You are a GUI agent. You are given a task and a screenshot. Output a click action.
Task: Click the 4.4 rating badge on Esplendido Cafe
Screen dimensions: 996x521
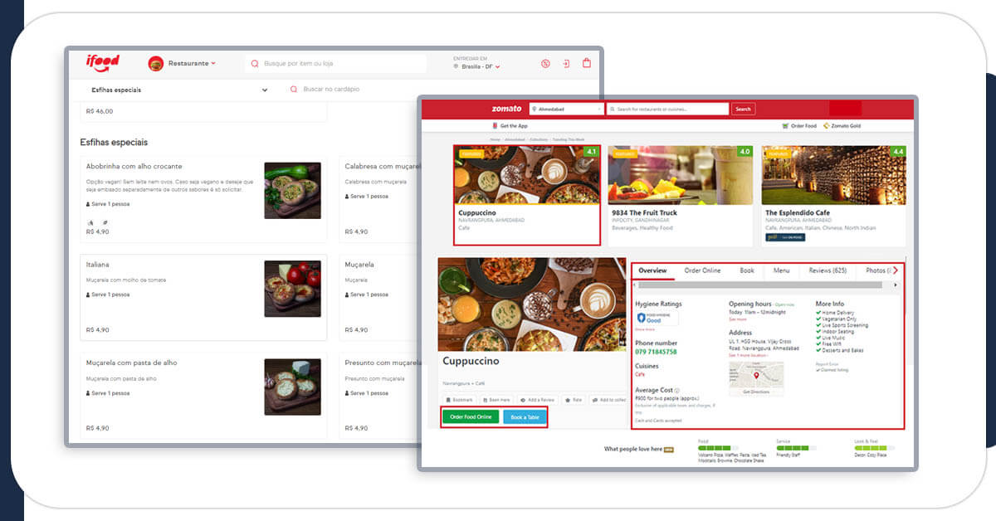coord(899,152)
